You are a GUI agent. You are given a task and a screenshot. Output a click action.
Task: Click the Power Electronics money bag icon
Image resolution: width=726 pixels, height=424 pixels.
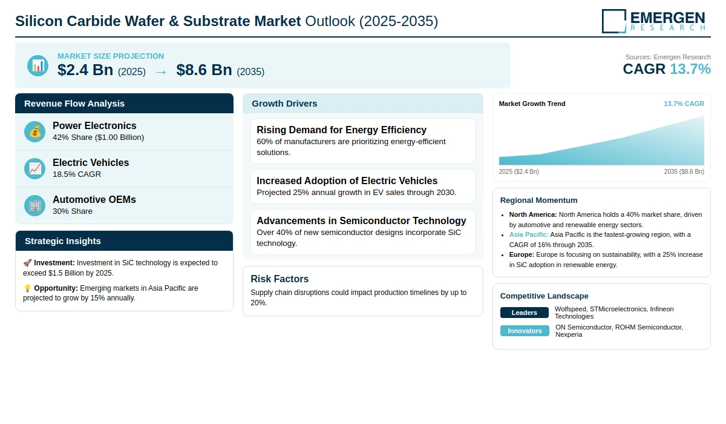pos(35,131)
